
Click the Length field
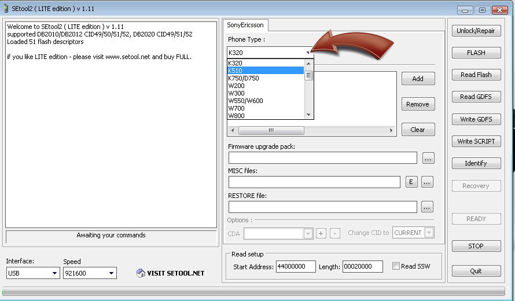tap(363, 266)
